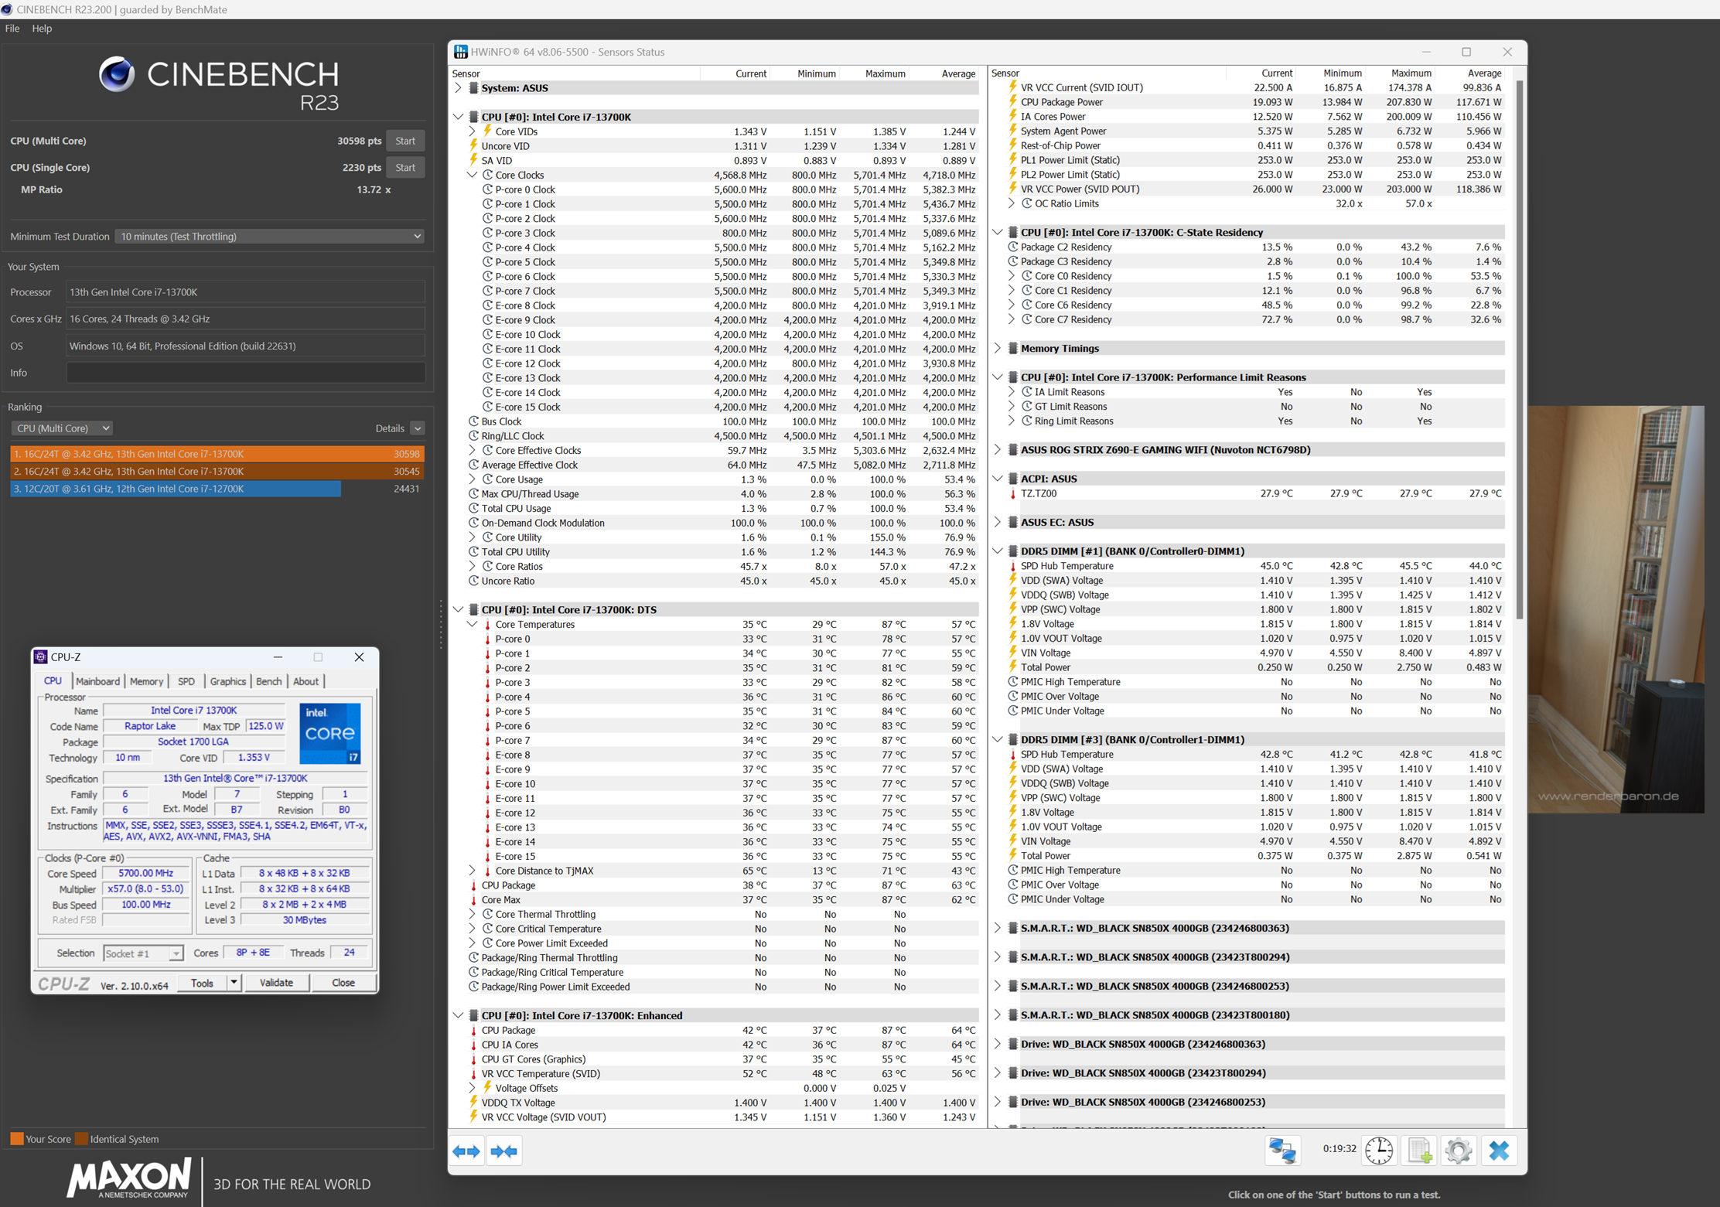The width and height of the screenshot is (1720, 1207).
Task: Close HWiNFO sensors with blue X icon
Action: pyautogui.click(x=1499, y=1151)
